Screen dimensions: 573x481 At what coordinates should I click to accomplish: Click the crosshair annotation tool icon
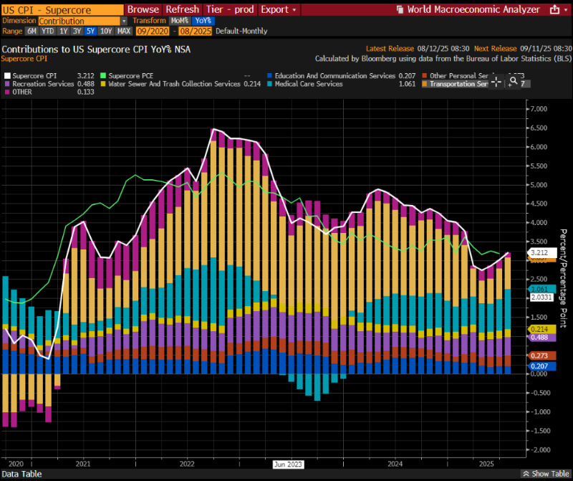(x=496, y=80)
